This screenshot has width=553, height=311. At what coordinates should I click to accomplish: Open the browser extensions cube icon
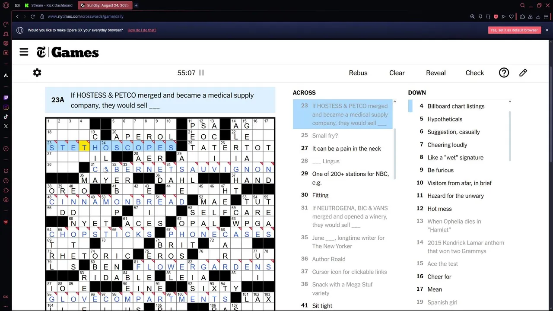[522, 16]
